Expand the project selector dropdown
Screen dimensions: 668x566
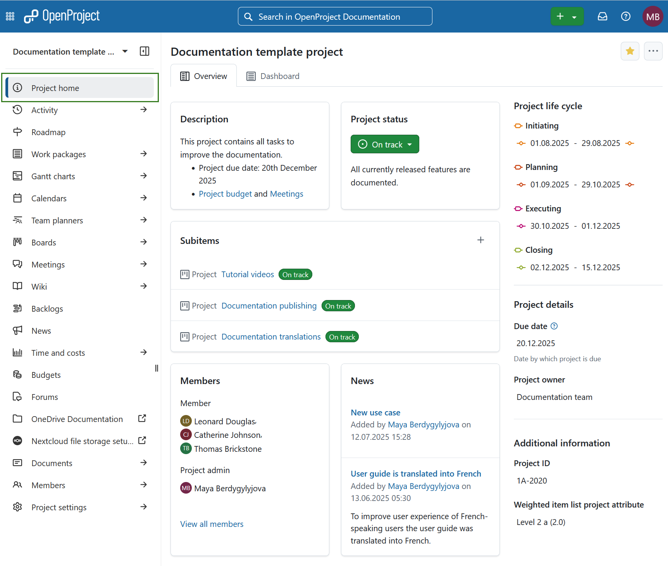pos(124,51)
